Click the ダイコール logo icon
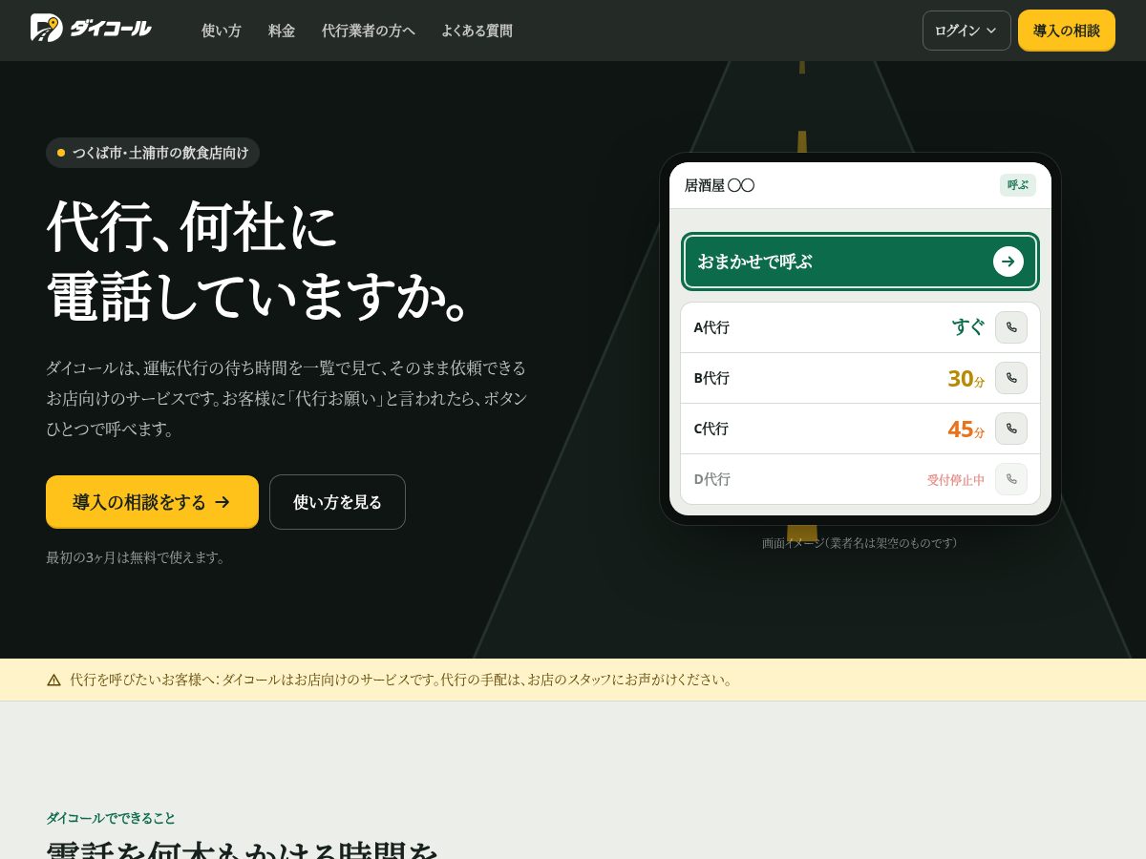 46,28
